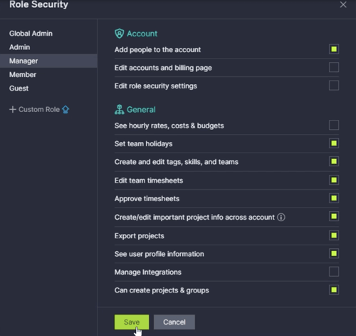Select the Global Admin role
Viewport: 356px width, 336px height.
tap(31, 34)
